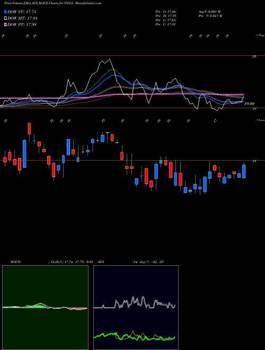Image resolution: width=265 pixels, height=350 pixels.
Task: Click the blue DOW ST legend swatch
Action: (5, 12)
